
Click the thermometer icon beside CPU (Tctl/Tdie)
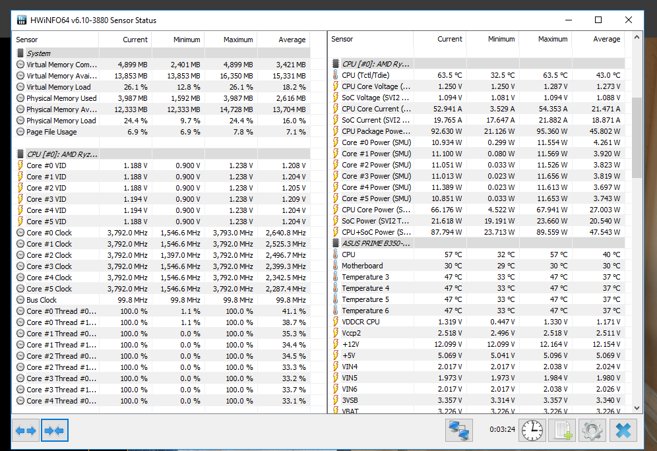tap(335, 75)
